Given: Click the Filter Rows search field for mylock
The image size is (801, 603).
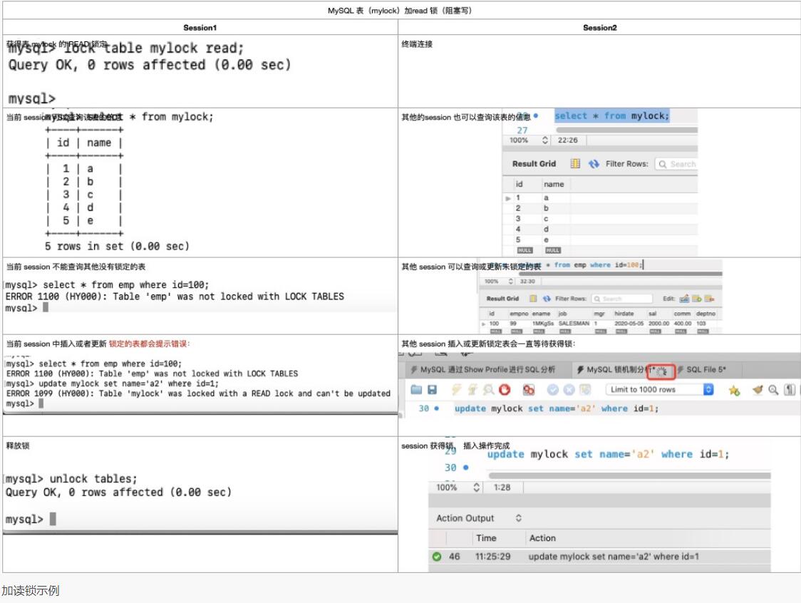Looking at the screenshot, I should 677,164.
